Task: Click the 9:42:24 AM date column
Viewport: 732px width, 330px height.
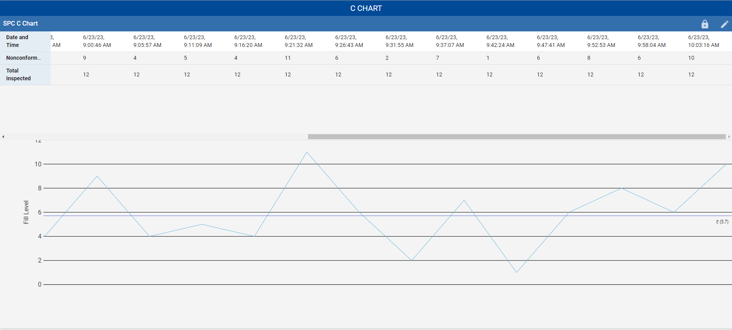Action: point(500,41)
